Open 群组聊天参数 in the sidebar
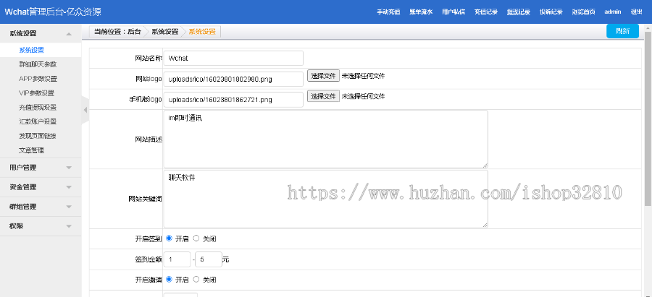Image resolution: width=652 pixels, height=297 pixels. click(x=38, y=64)
